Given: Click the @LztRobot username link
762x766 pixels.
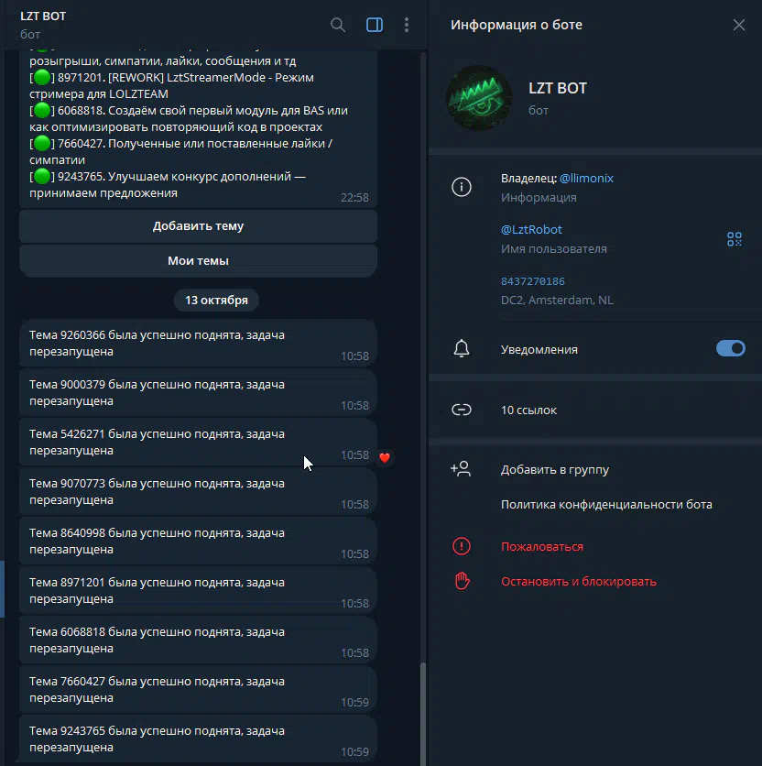Looking at the screenshot, I should point(531,230).
